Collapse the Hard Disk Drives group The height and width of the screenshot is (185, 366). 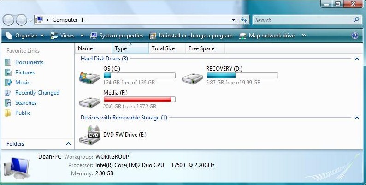(x=357, y=59)
